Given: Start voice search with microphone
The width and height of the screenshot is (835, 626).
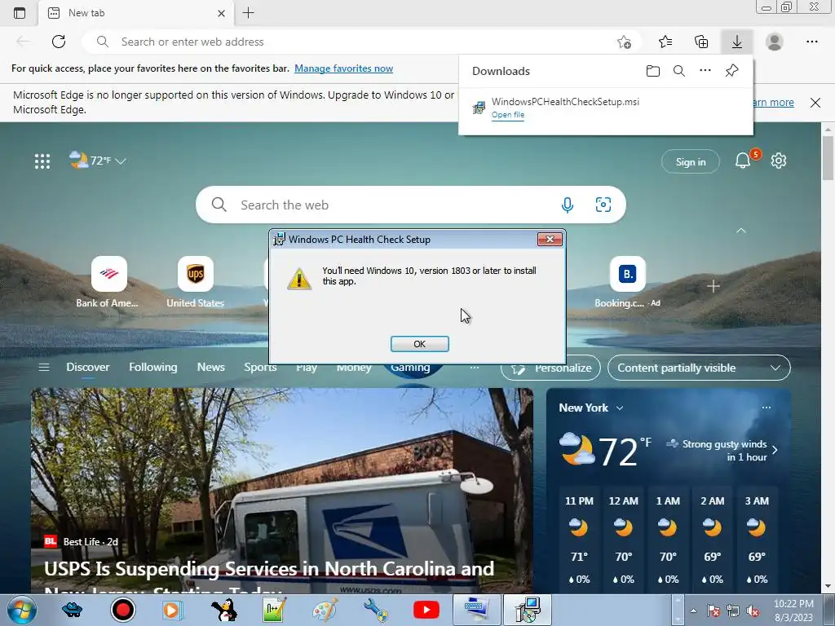Looking at the screenshot, I should 568,205.
